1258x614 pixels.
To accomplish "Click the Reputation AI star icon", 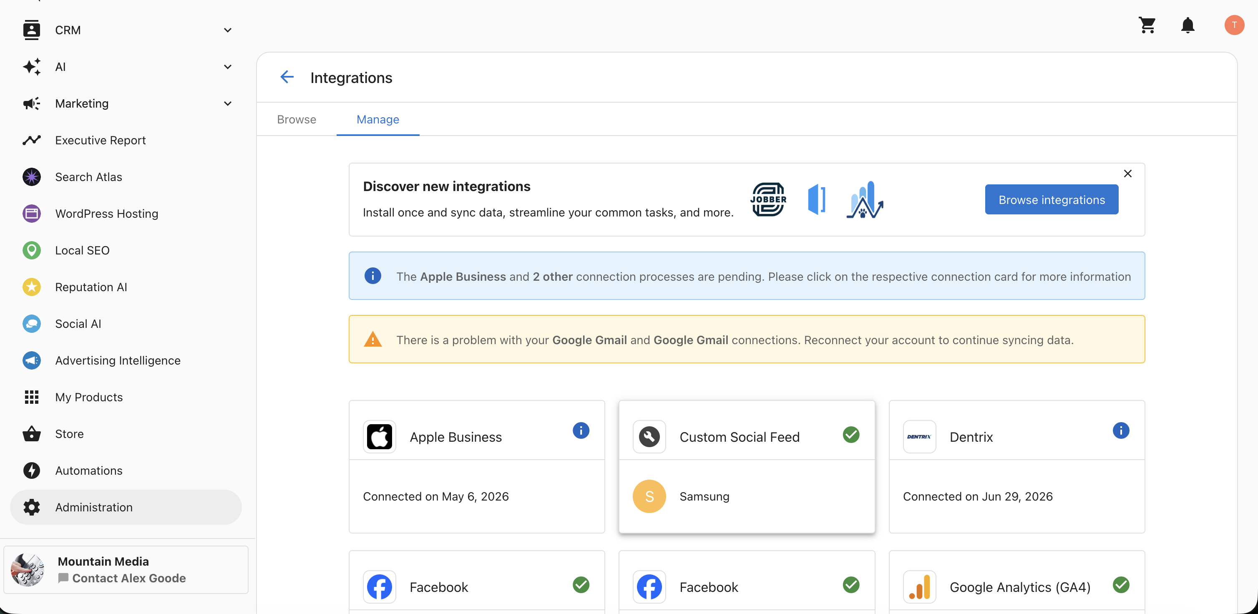I will (x=32, y=287).
